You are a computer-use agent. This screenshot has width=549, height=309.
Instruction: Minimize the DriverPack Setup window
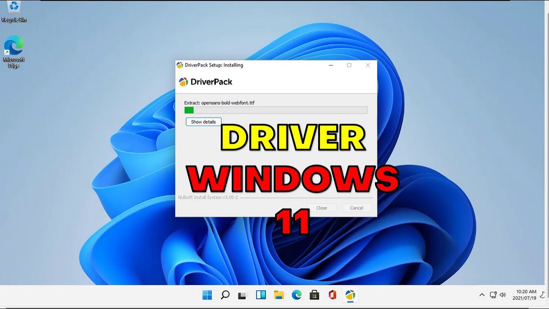331,65
